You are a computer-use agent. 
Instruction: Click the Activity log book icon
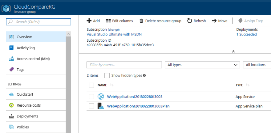pyautogui.click(x=11, y=48)
